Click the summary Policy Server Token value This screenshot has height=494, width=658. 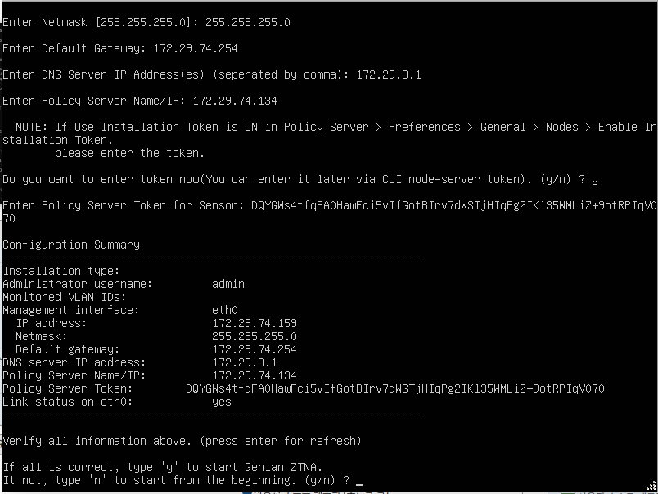(395, 388)
